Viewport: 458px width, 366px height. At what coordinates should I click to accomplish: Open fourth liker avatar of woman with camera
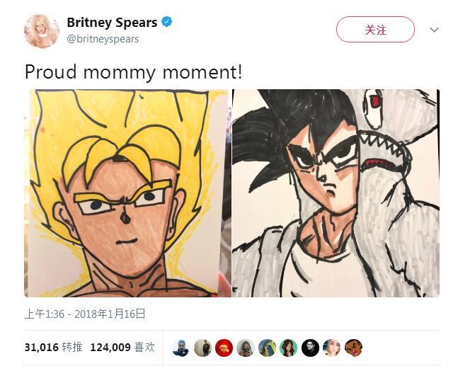tap(246, 348)
